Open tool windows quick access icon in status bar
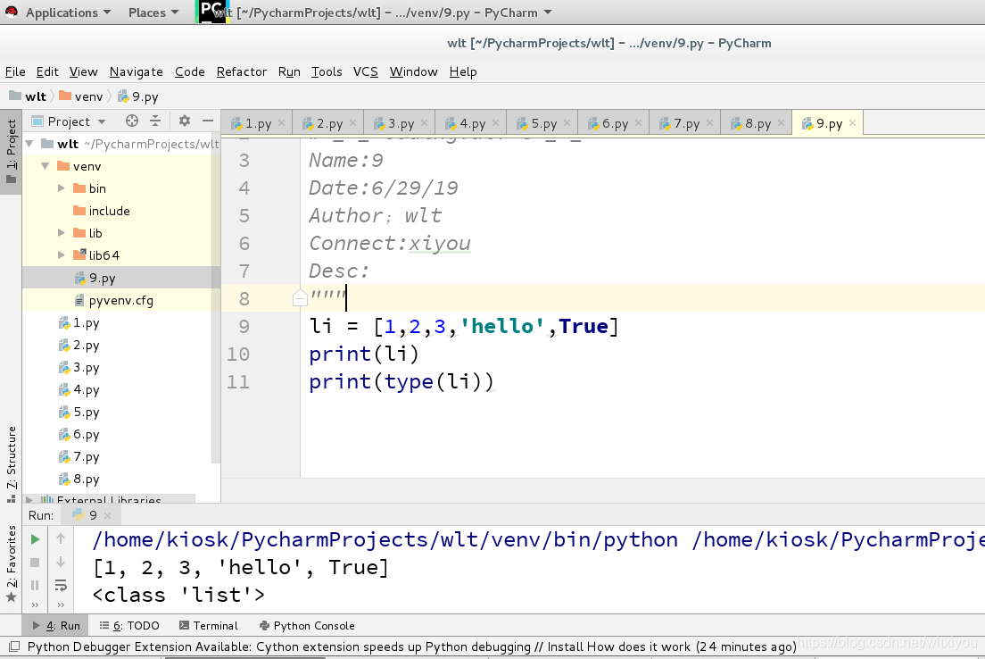The image size is (985, 659). [x=13, y=646]
